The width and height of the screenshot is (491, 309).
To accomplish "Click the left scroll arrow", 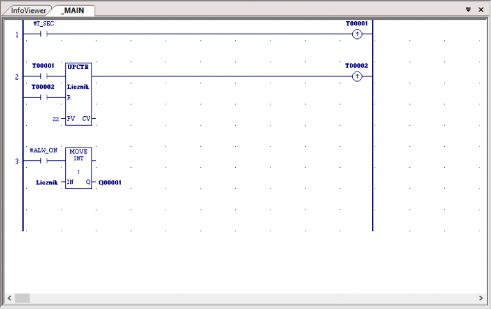I will pyautogui.click(x=10, y=298).
